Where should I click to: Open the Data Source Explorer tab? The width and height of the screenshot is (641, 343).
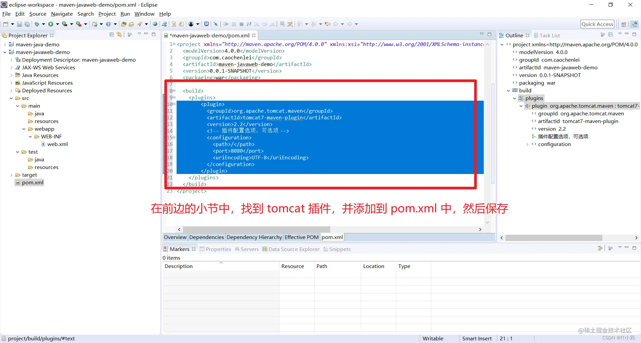pos(290,249)
